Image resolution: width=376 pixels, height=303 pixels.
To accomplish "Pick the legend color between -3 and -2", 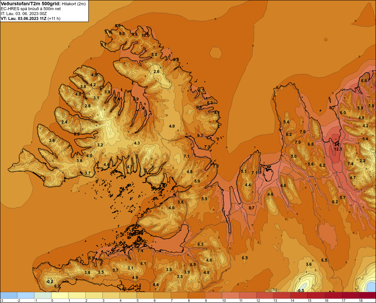I will [x=9, y=295].
